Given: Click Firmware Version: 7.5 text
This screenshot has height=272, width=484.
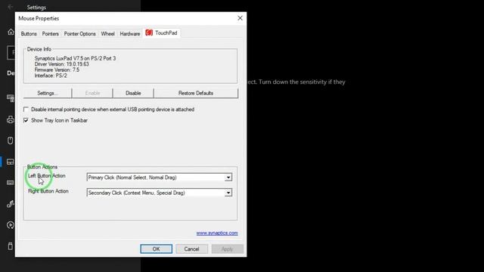Looking at the screenshot, I should point(57,70).
